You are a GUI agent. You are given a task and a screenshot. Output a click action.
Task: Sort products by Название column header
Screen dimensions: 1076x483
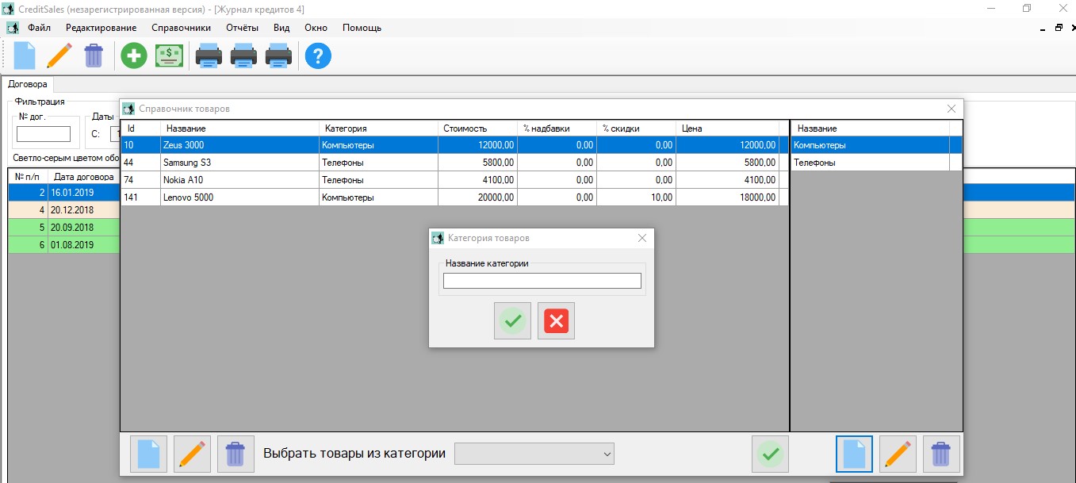(240, 128)
